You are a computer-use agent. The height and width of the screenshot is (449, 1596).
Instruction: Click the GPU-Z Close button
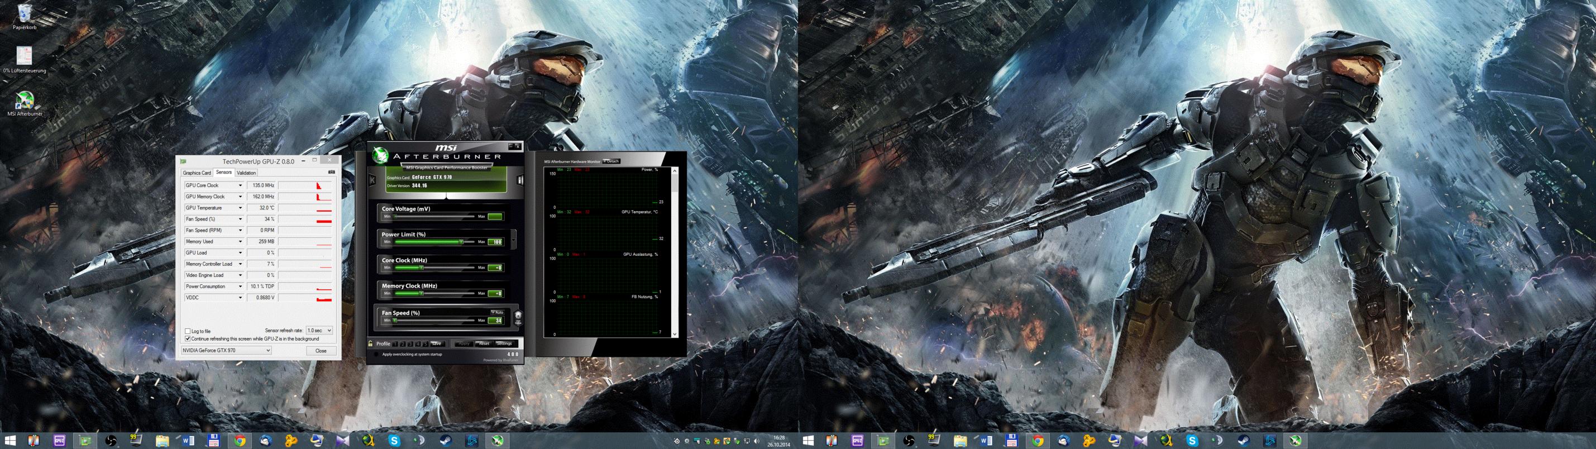(321, 351)
